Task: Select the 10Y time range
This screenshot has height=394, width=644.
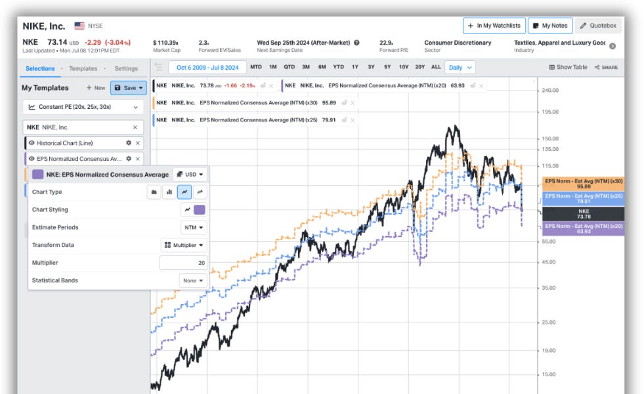Action: (x=404, y=67)
